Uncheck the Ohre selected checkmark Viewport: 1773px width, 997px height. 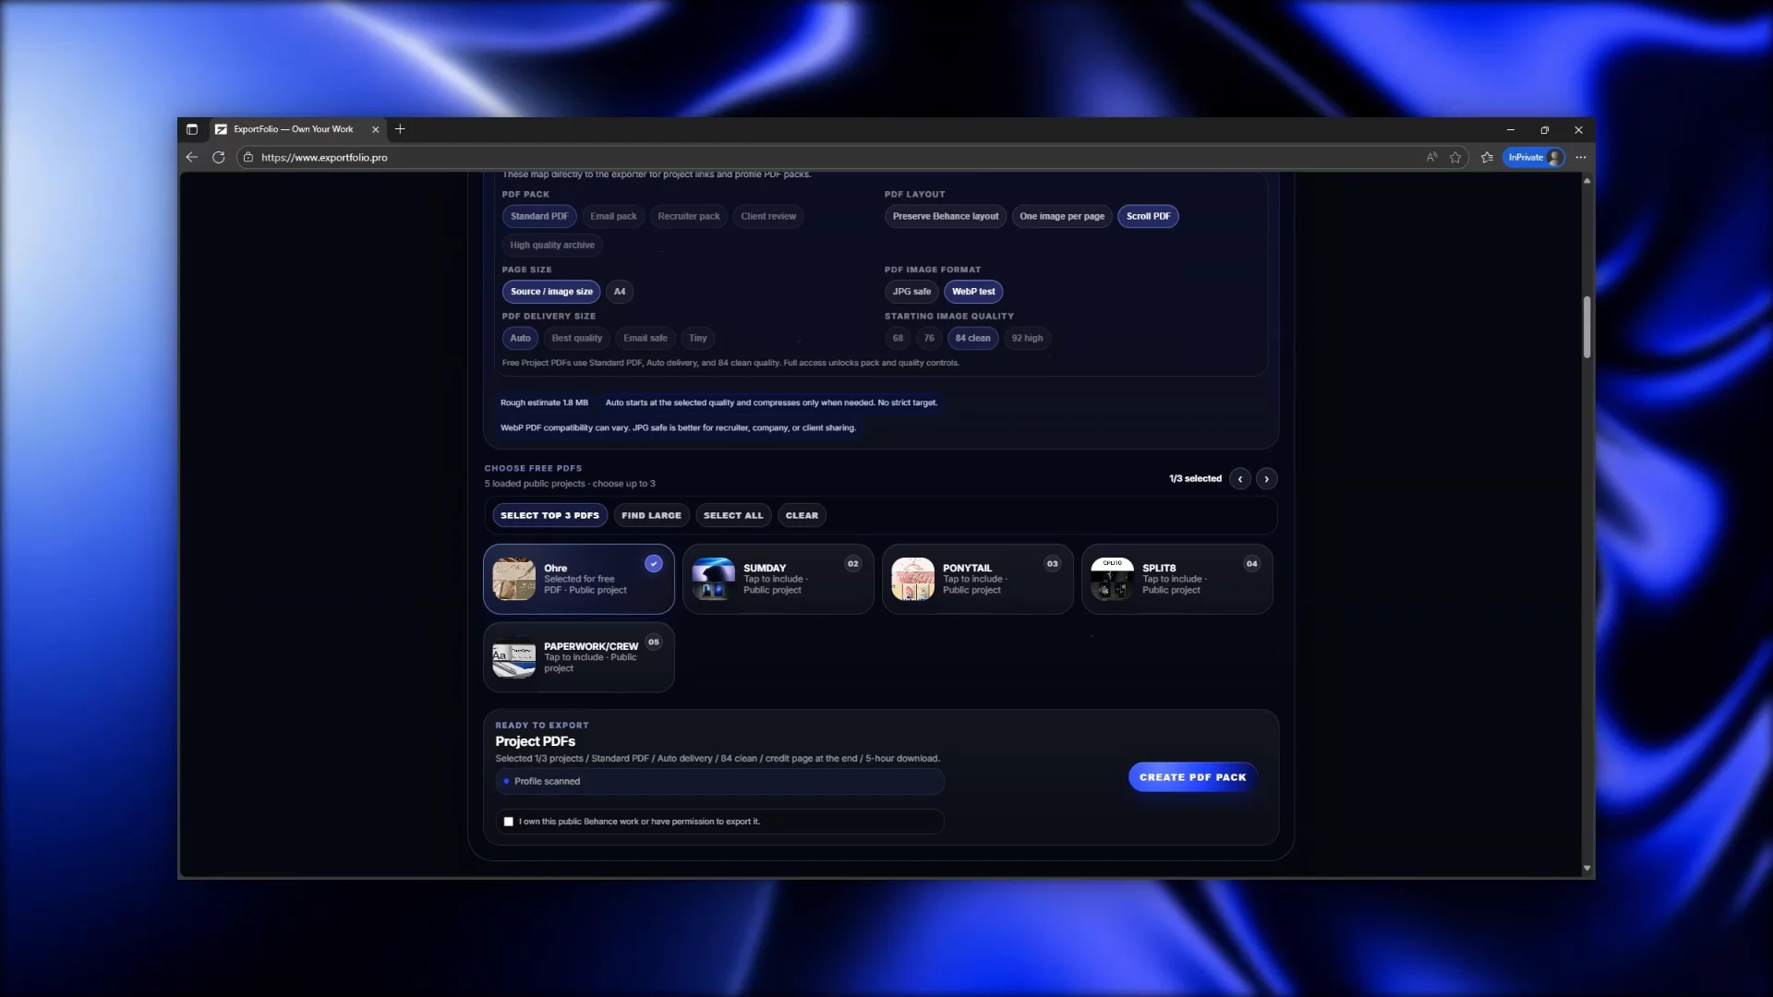(x=654, y=564)
